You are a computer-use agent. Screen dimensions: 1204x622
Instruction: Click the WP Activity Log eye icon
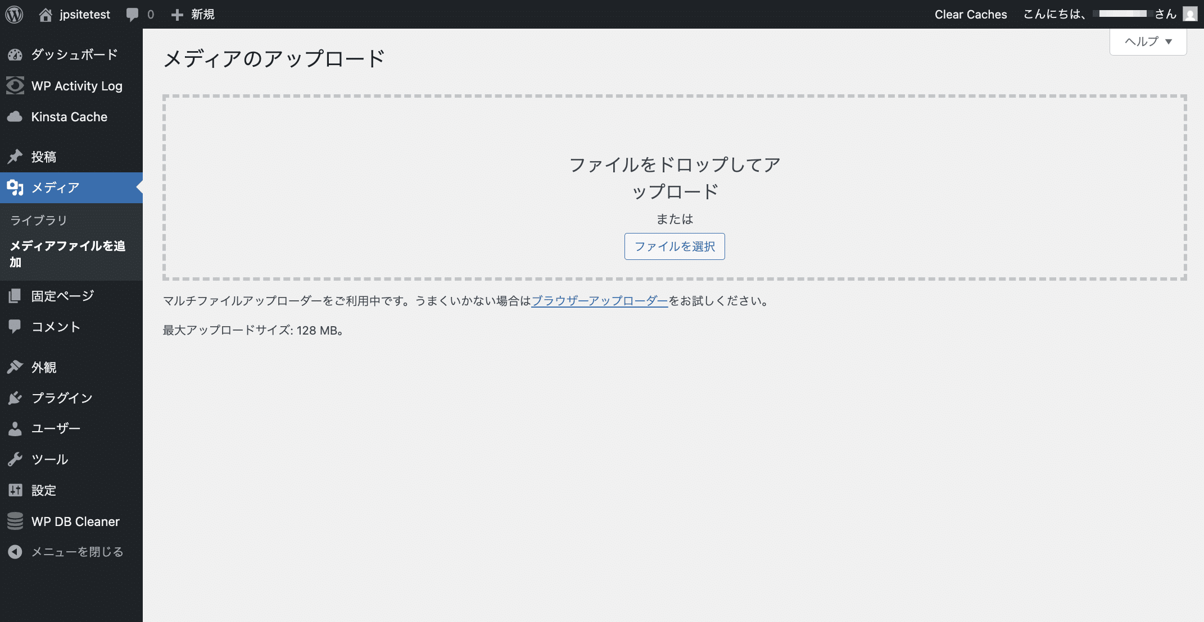(x=15, y=85)
